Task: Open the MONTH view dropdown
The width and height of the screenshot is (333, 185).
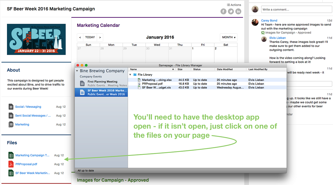Action: click(x=229, y=37)
